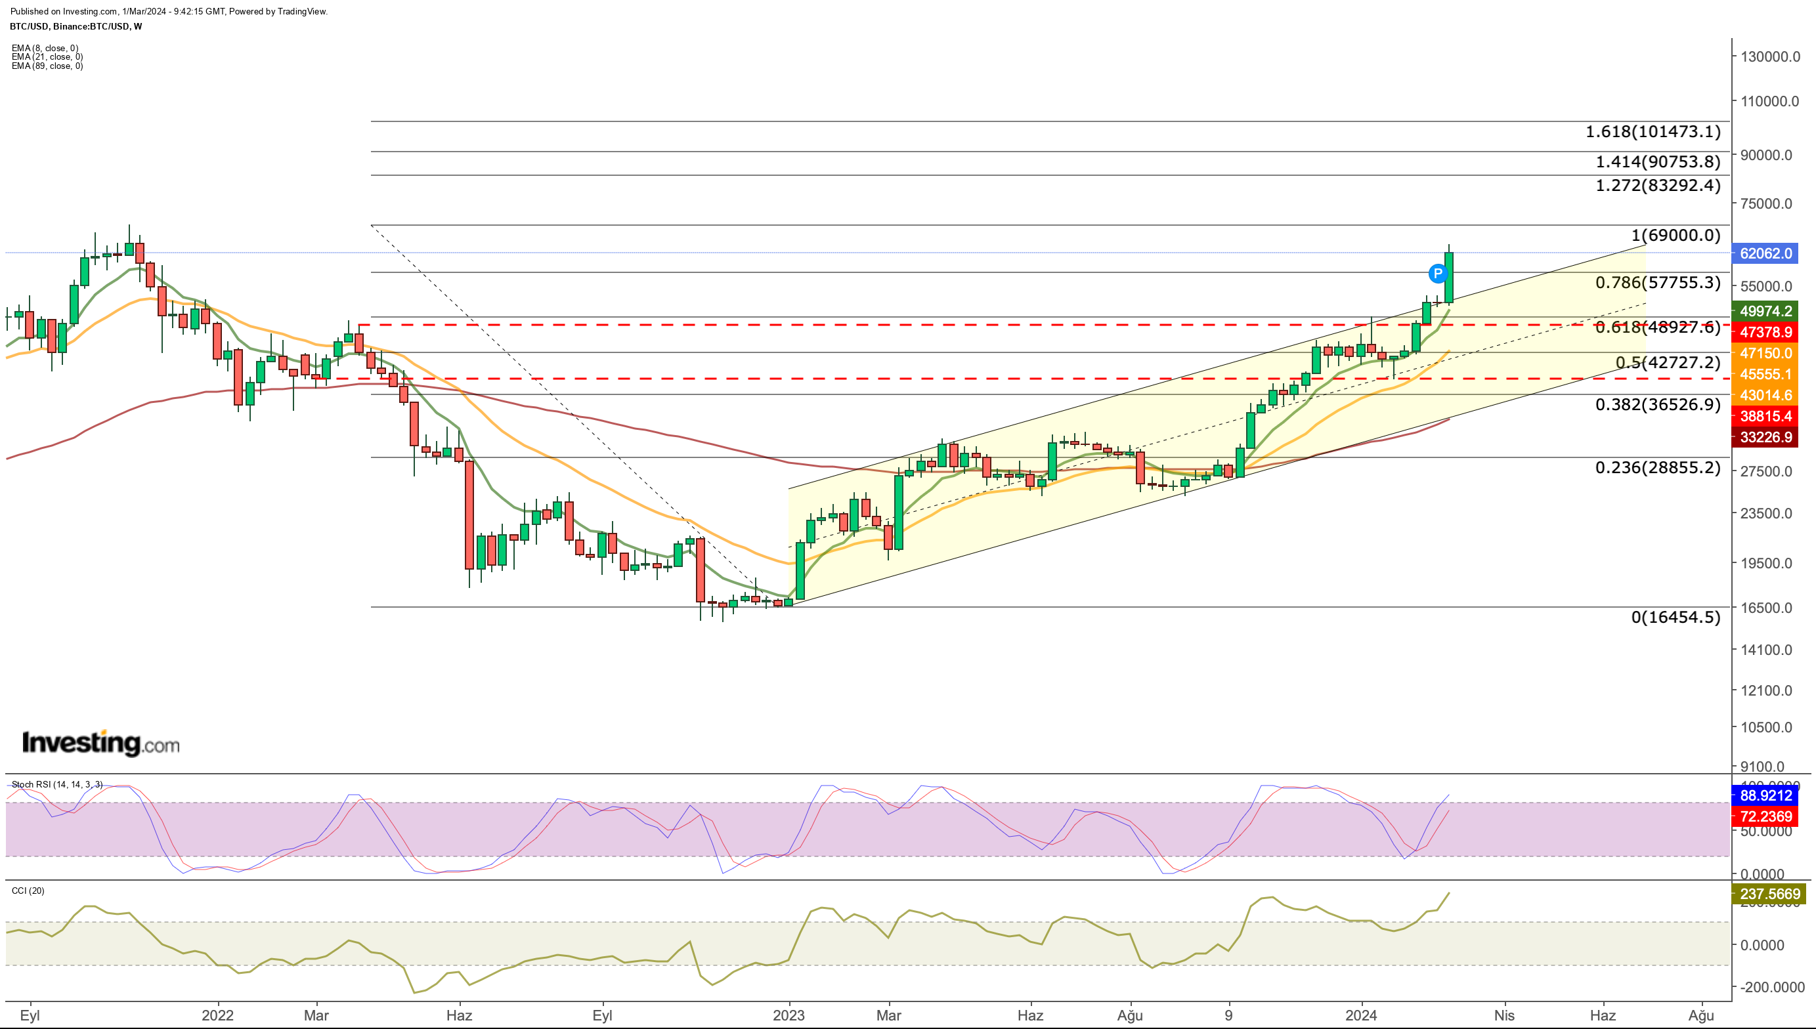Click the 130000.0 price axis label
Screen dimensions: 1816x1029
point(1770,57)
